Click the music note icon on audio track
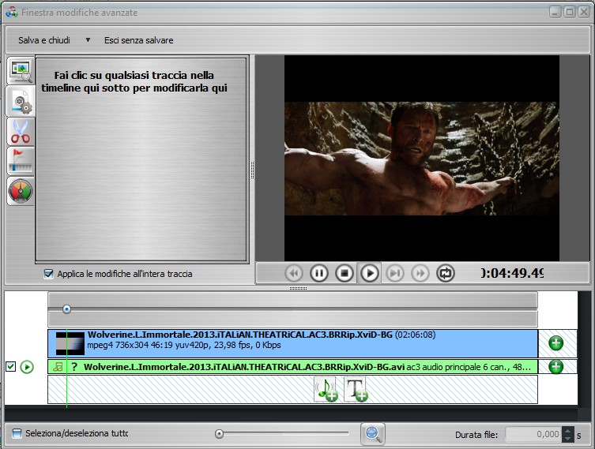The width and height of the screenshot is (595, 449). point(58,367)
